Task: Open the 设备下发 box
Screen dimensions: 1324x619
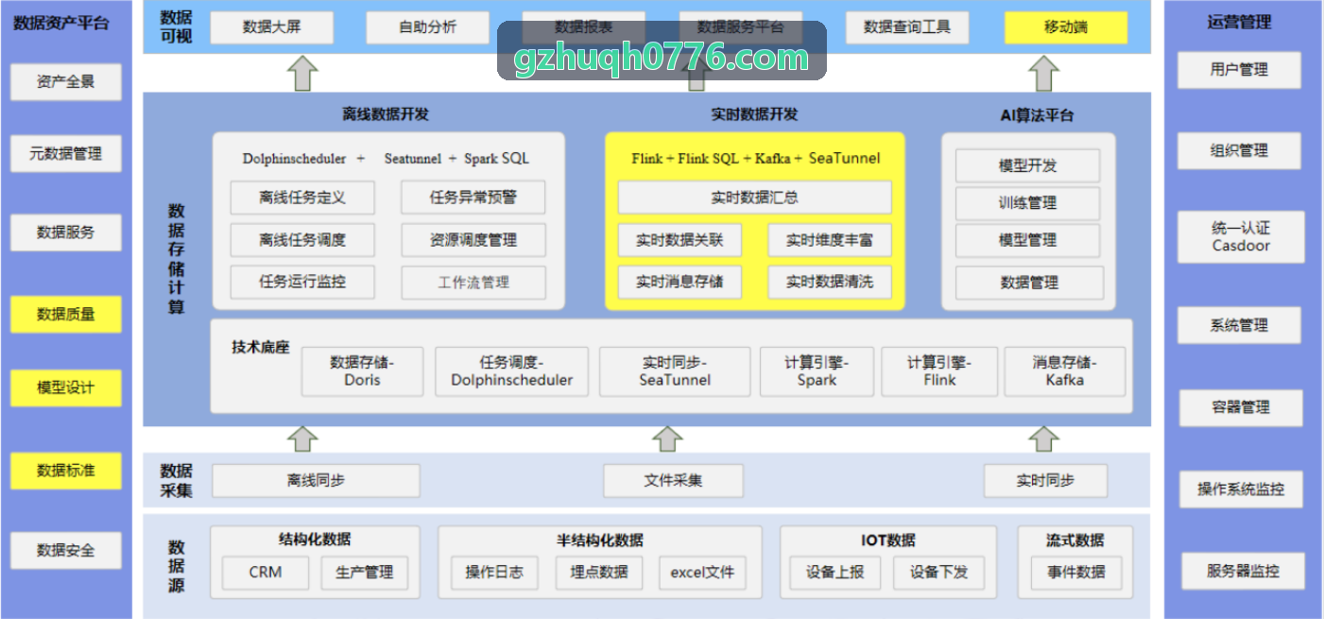Action: click(x=939, y=573)
